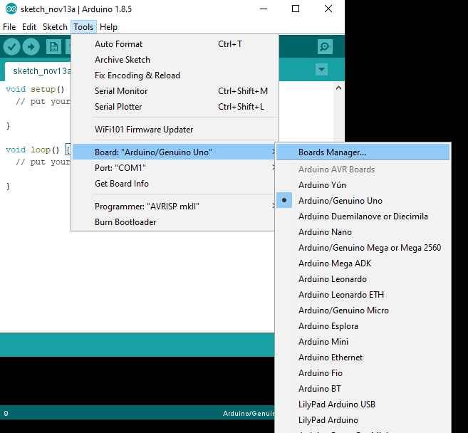Open Serial Plotter from the menu
This screenshot has height=433, width=468.
pos(175,107)
